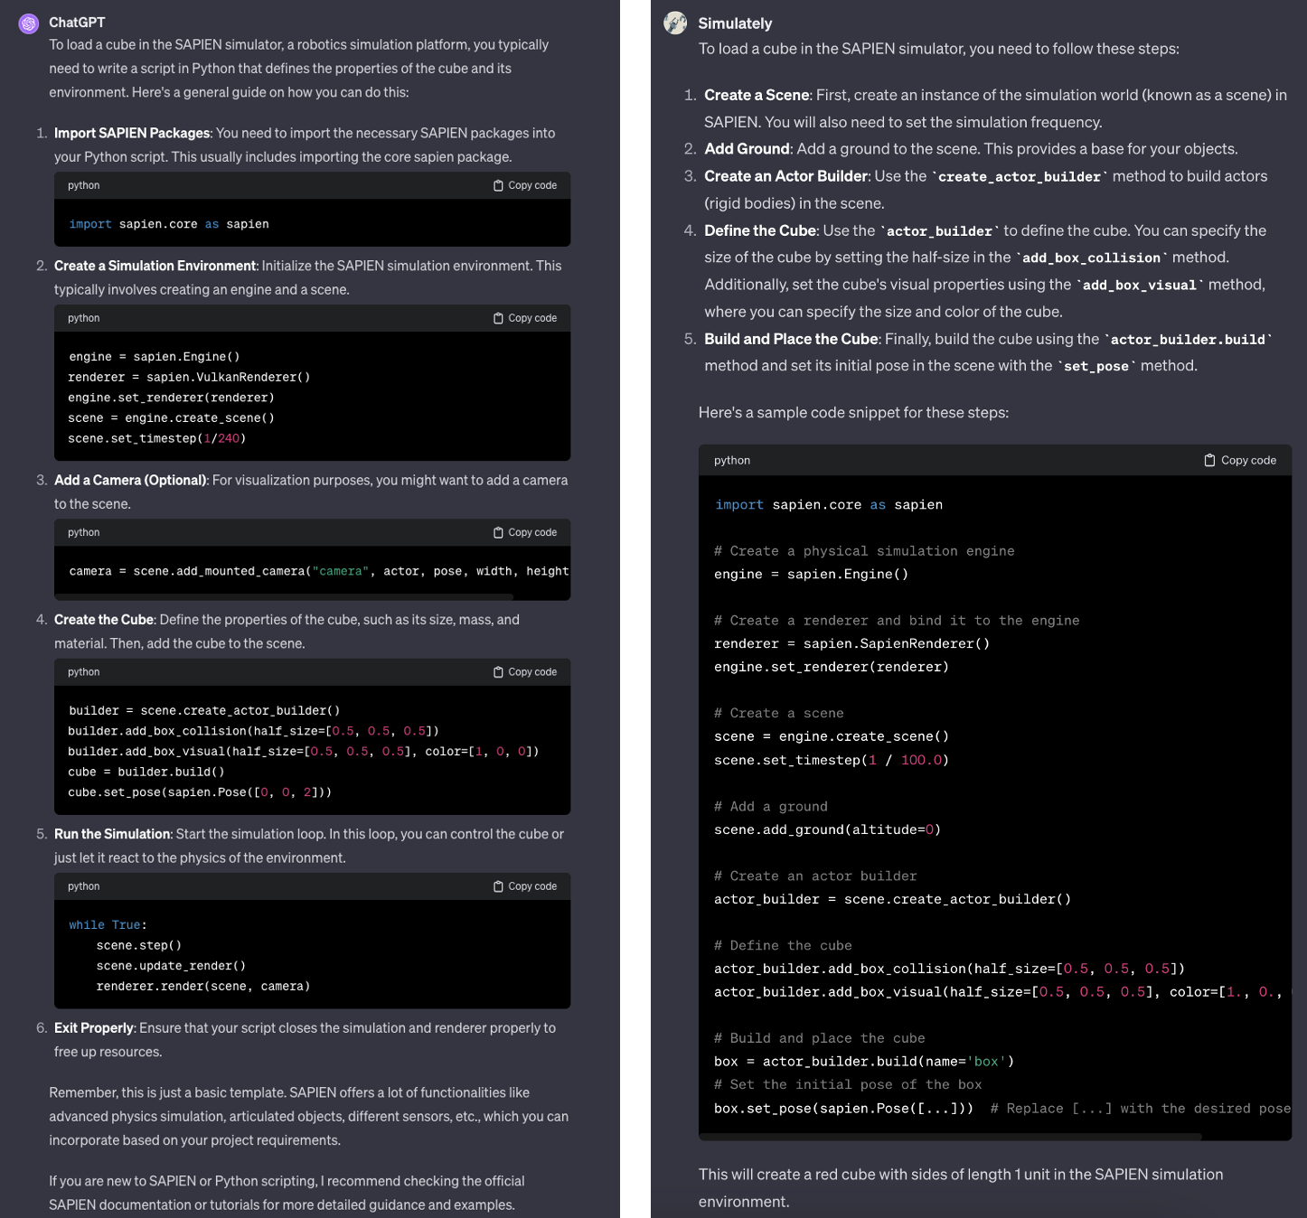Click clipboard icon on add_mounted_camera code block
Viewport: 1307px width, 1218px height.
click(498, 532)
